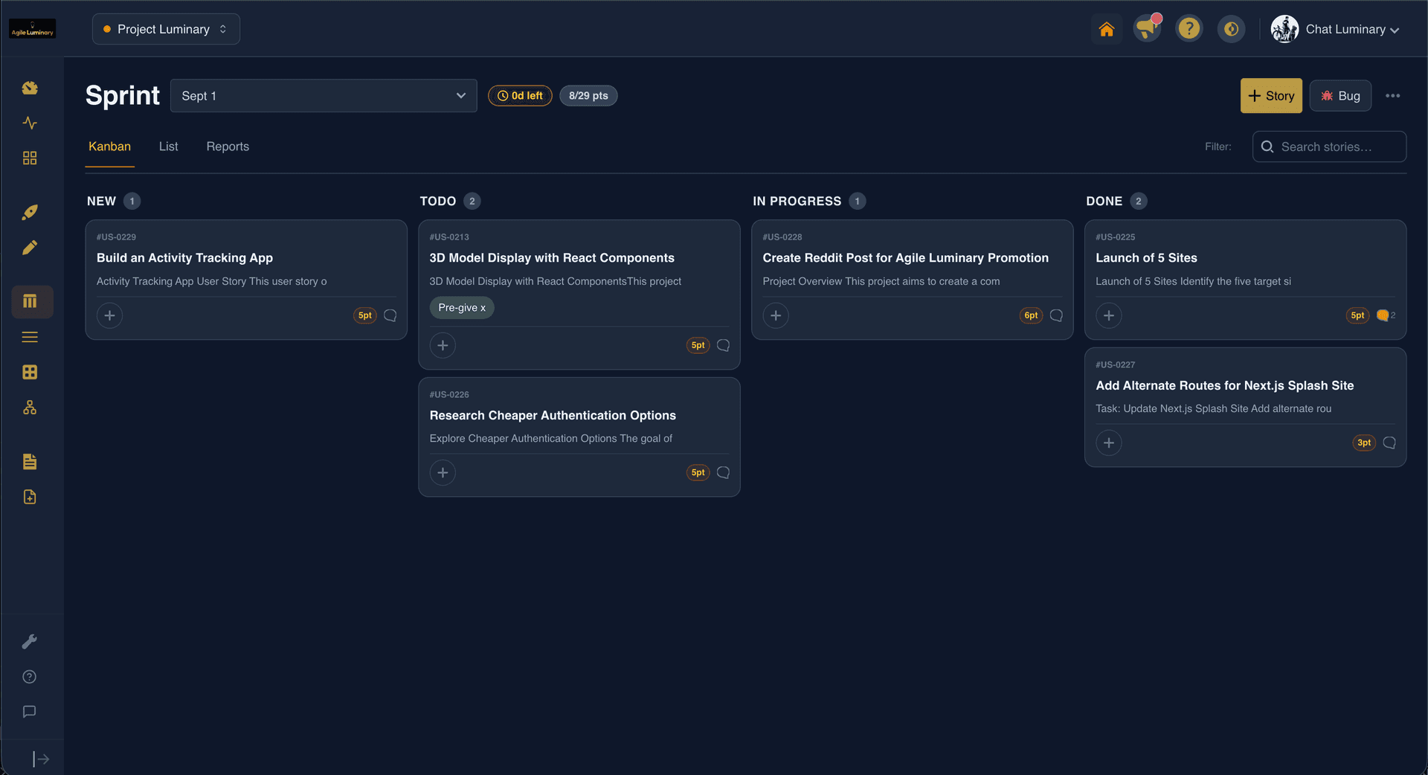1428x775 pixels.
Task: Open the circled question icon in sidebar
Action: pyautogui.click(x=30, y=677)
